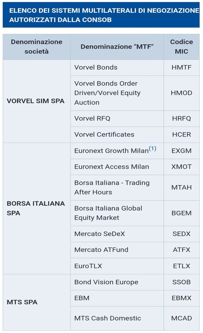Select the Denominazione "MTF" column header

tap(117, 47)
